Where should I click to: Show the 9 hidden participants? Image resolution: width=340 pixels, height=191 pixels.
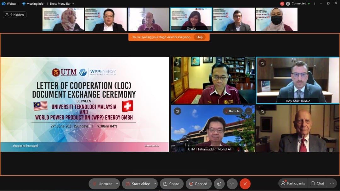pos(14,15)
